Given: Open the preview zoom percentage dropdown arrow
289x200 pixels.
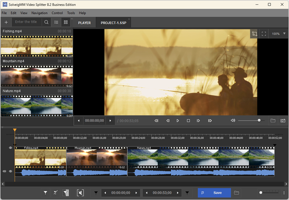Looking at the screenshot, I should (284, 33).
